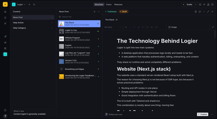Open the members icon in top bar

point(208,4)
